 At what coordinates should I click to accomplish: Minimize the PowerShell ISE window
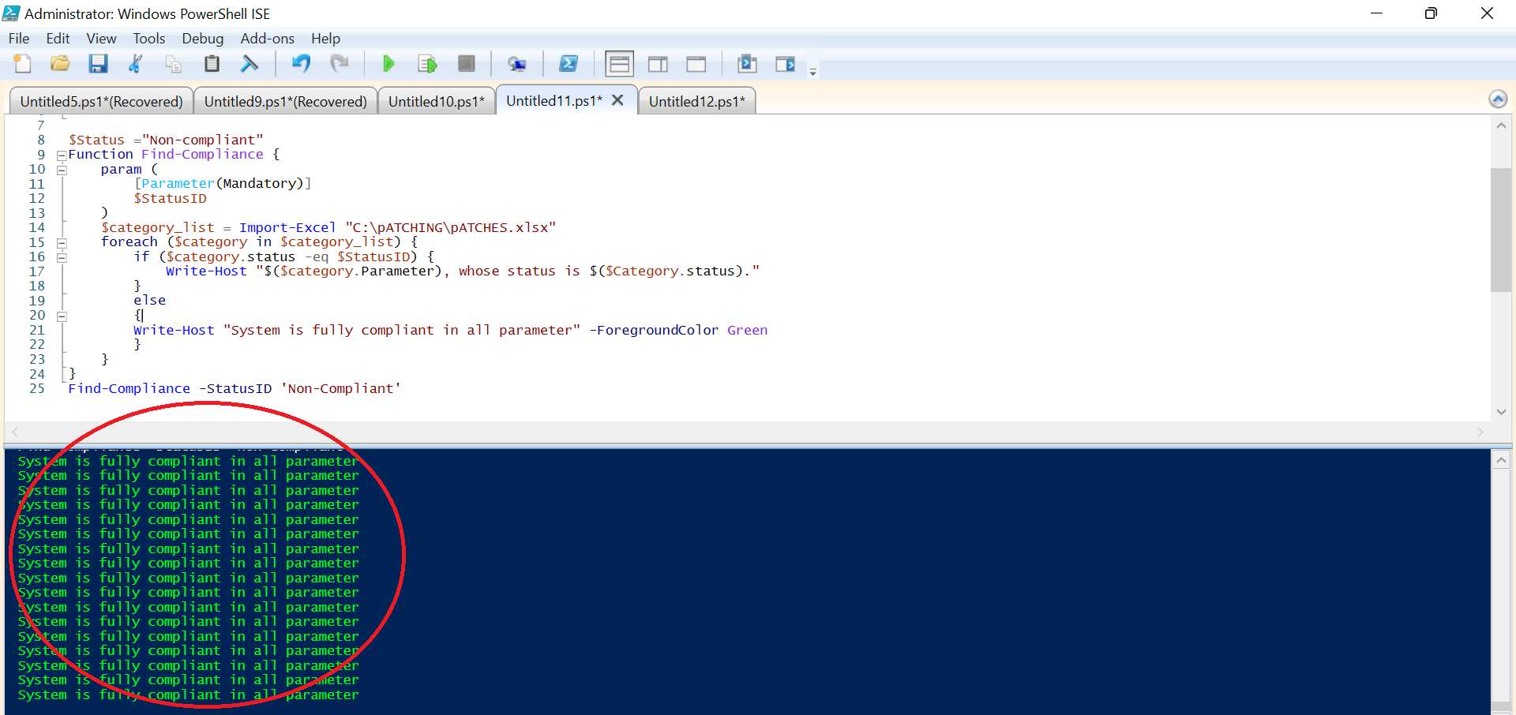[x=1376, y=13]
